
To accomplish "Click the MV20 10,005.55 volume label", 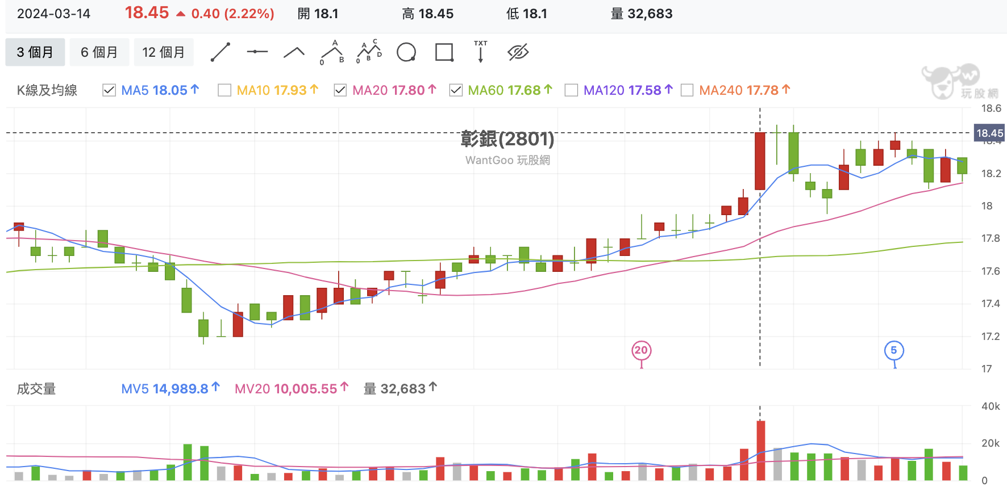I will click(292, 389).
